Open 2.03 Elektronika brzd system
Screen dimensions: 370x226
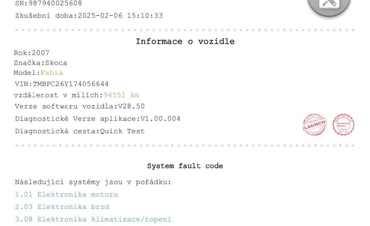(x=62, y=207)
